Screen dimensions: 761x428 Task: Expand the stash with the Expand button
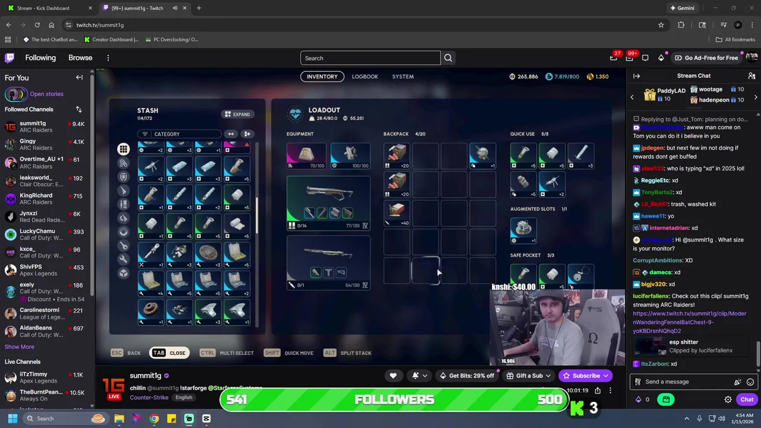[x=238, y=114]
